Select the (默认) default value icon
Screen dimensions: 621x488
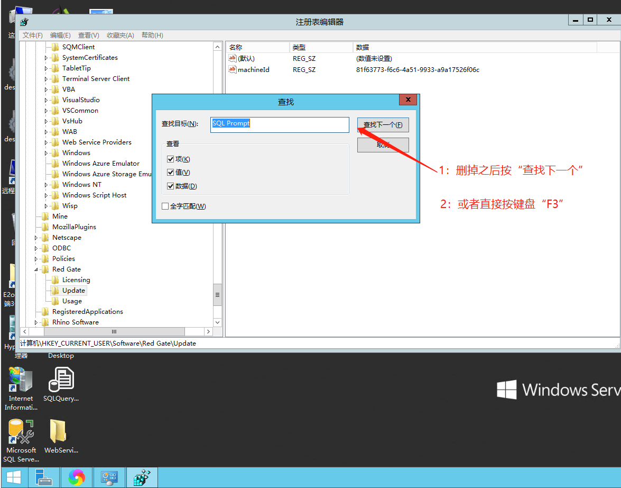[x=233, y=58]
